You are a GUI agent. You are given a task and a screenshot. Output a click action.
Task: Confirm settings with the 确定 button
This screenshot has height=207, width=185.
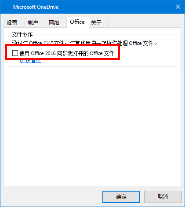point(121,197)
